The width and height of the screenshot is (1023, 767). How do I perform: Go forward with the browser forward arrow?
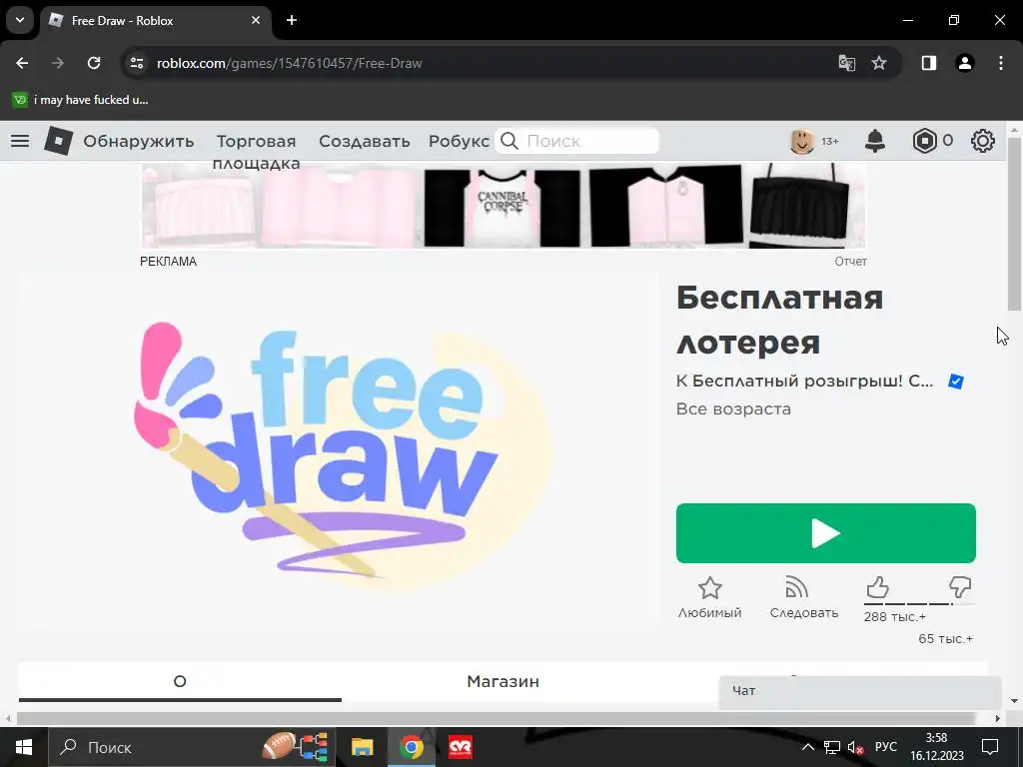(58, 63)
